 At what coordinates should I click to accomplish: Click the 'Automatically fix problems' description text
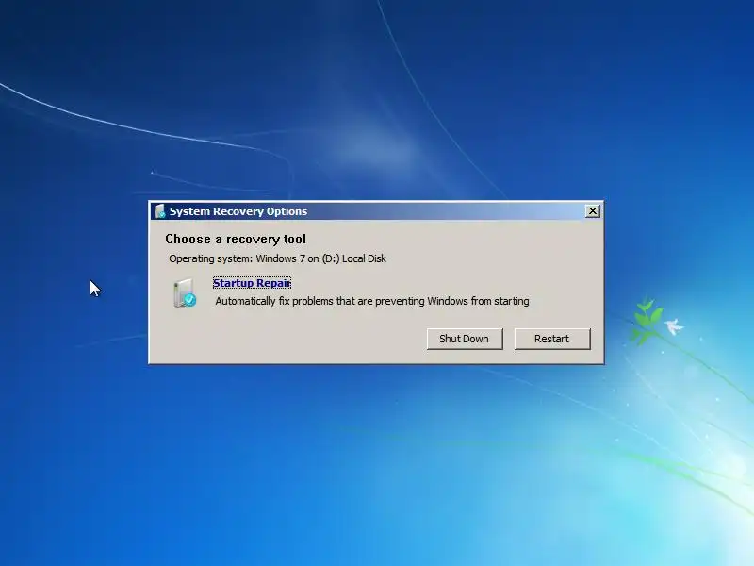pyautogui.click(x=372, y=301)
